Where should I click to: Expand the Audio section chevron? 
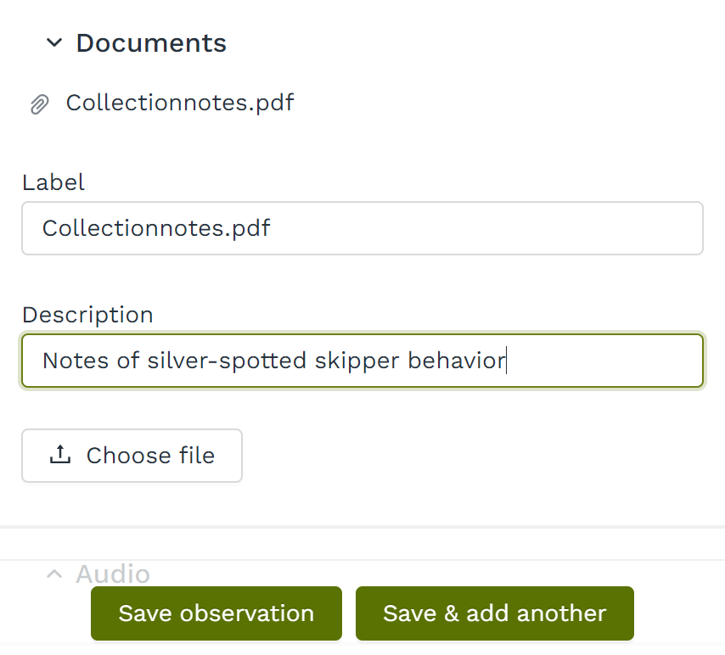(54, 574)
